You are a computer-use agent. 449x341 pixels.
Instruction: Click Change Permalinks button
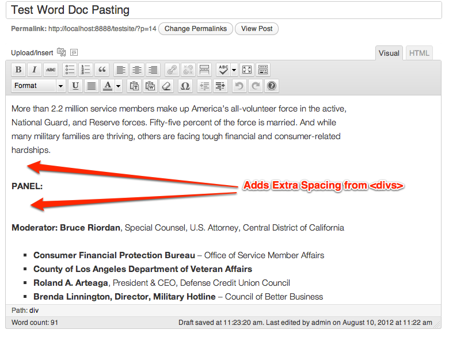[x=196, y=29]
